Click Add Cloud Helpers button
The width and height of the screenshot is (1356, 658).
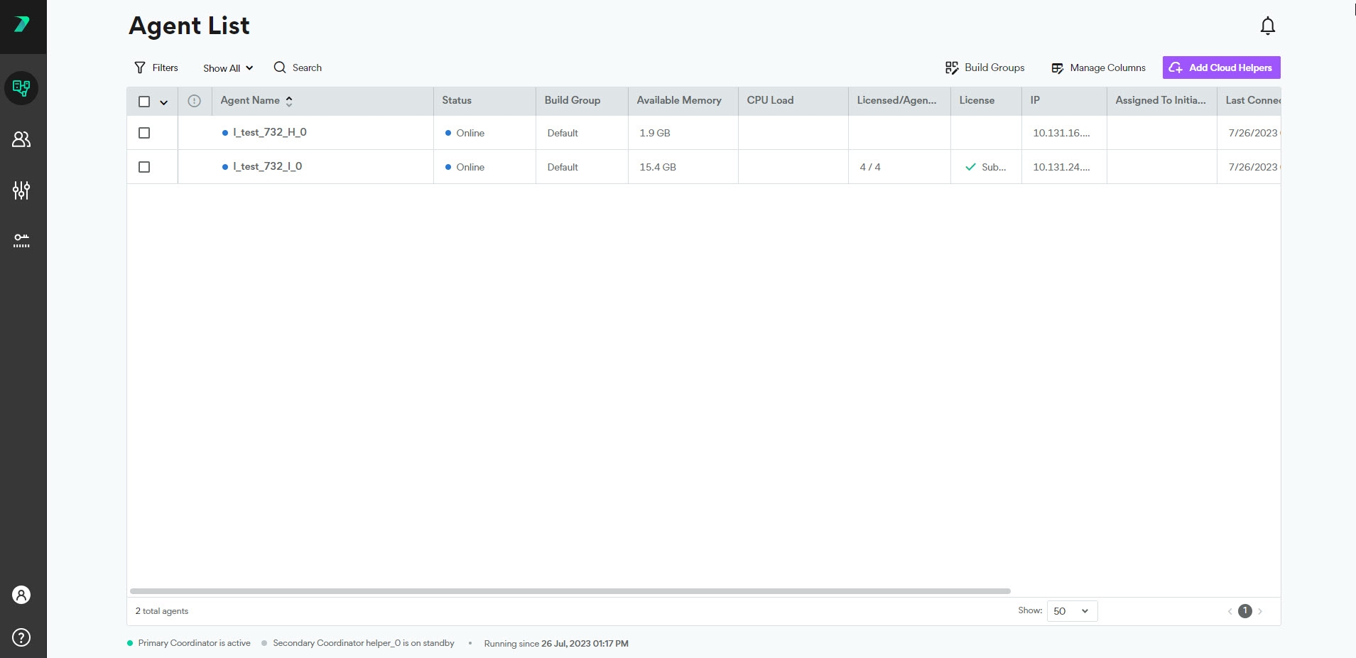[x=1221, y=68]
